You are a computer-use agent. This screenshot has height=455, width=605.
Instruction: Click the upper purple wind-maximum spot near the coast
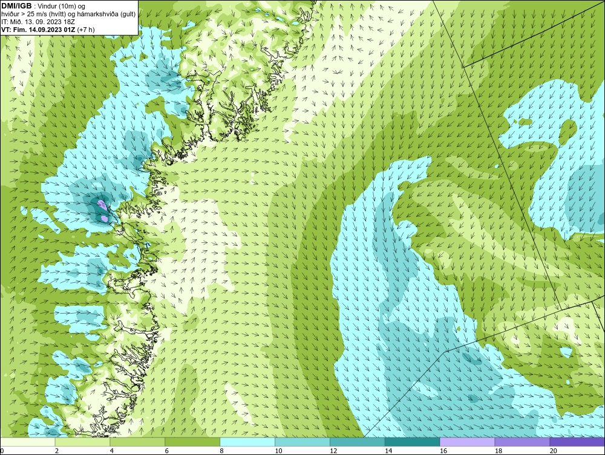pos(102,204)
